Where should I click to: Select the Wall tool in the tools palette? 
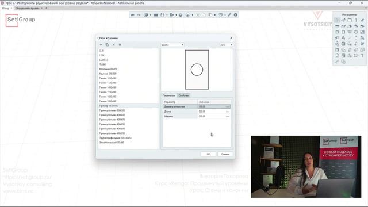(x=350, y=20)
